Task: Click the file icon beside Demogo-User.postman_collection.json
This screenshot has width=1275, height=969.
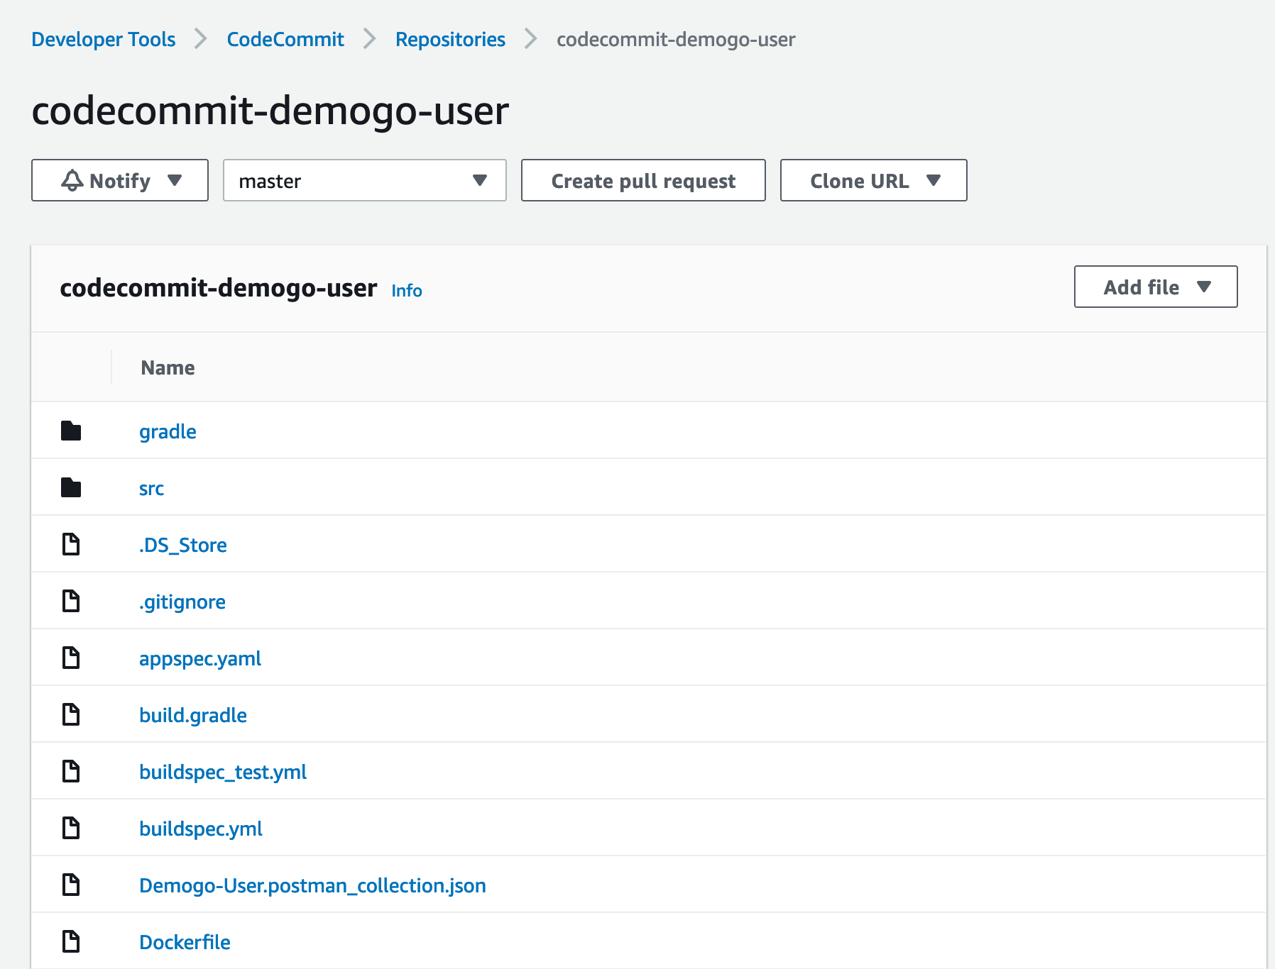Action: point(71,885)
